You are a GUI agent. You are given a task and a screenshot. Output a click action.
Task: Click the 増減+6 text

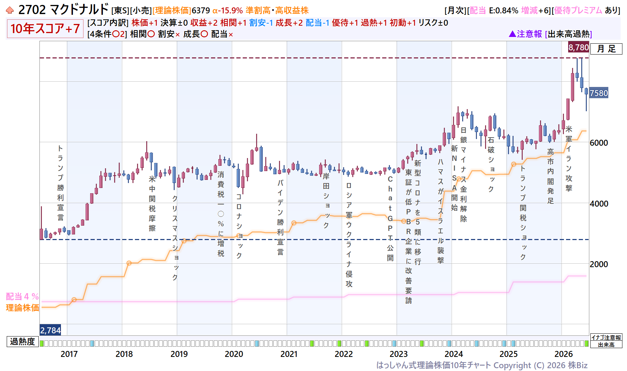(535, 11)
